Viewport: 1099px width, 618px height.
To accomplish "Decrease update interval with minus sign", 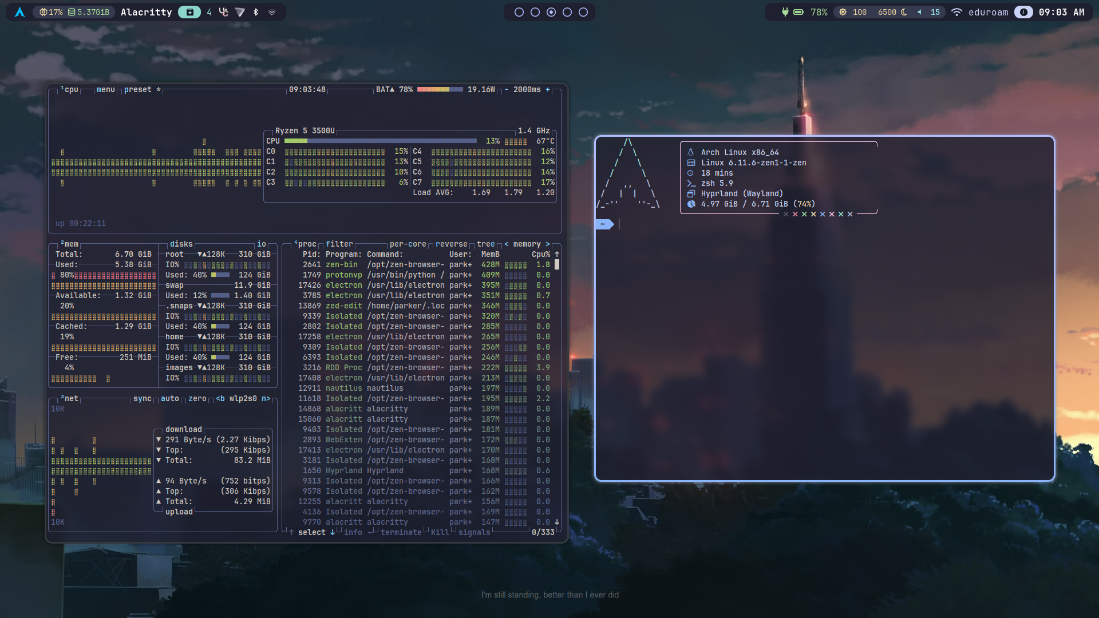I will coord(507,89).
